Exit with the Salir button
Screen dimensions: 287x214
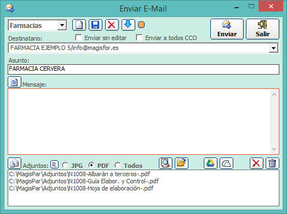click(x=262, y=29)
